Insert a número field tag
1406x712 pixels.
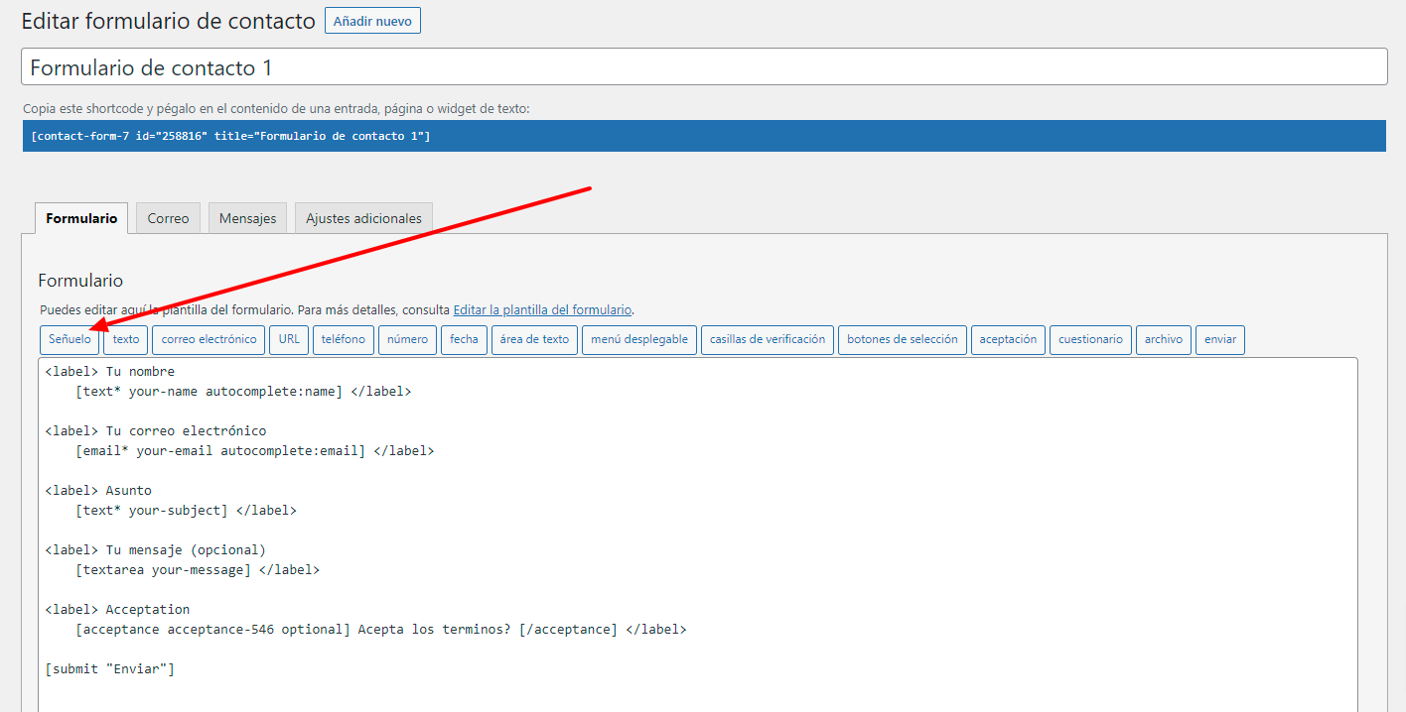tap(408, 339)
